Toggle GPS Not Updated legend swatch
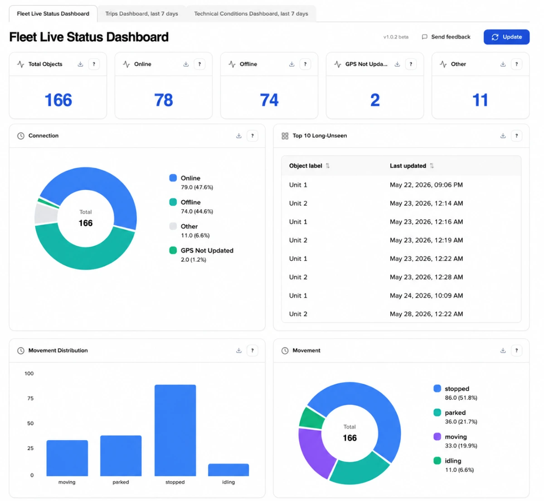544x501 pixels. pyautogui.click(x=173, y=250)
